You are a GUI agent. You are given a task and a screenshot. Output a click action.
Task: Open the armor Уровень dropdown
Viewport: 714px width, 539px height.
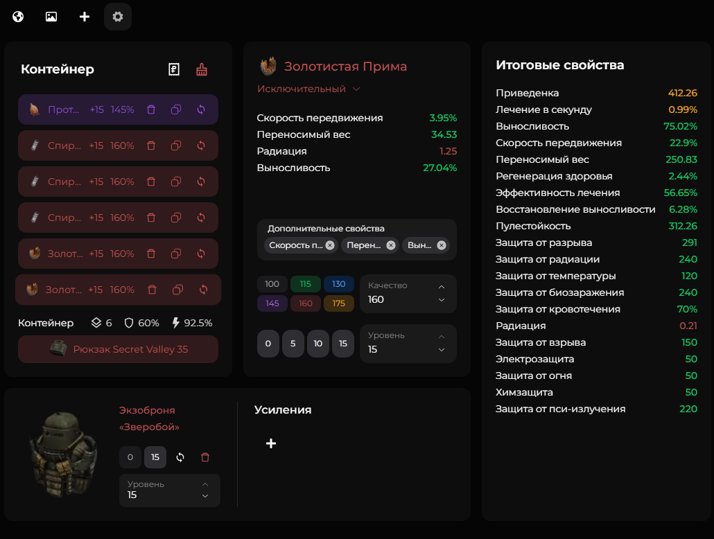tap(169, 491)
